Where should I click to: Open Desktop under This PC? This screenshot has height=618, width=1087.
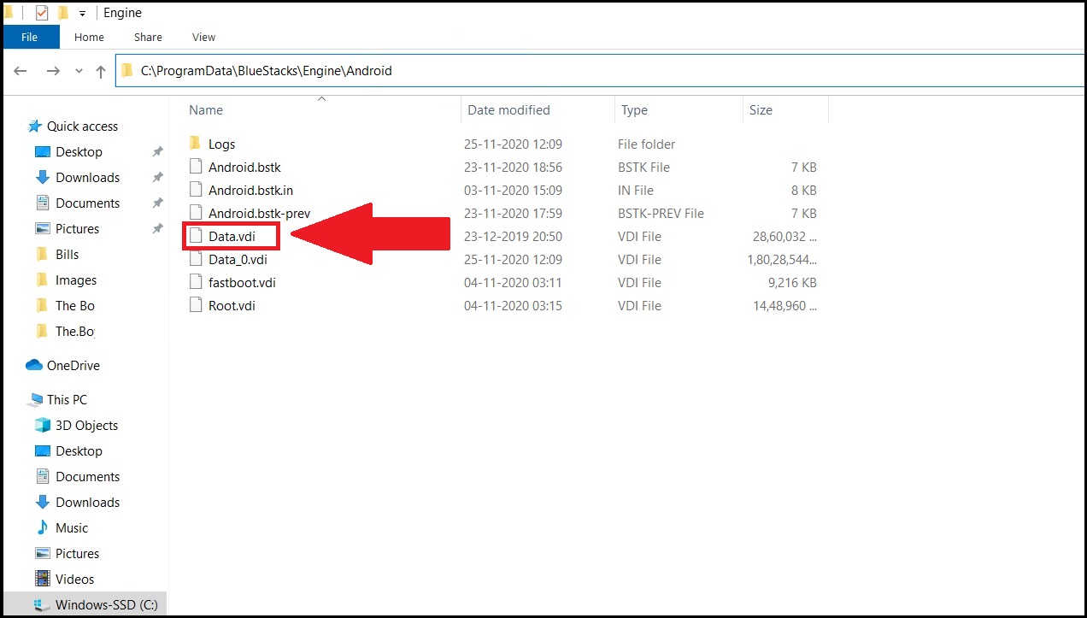79,450
